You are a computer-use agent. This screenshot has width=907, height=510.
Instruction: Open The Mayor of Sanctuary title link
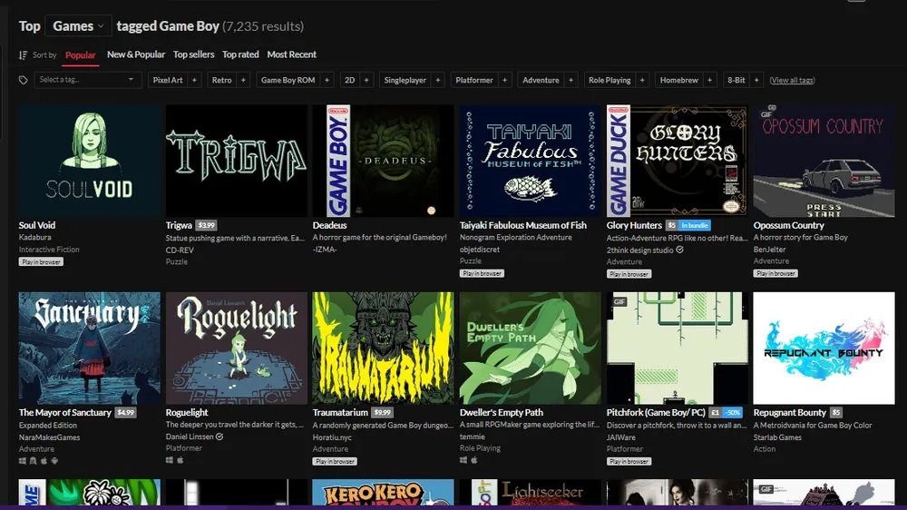point(64,413)
